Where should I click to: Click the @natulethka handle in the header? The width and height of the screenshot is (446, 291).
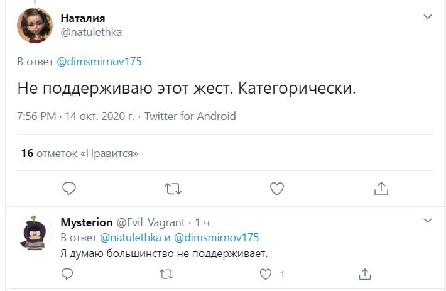coord(90,32)
